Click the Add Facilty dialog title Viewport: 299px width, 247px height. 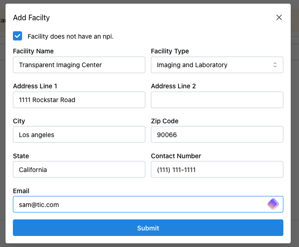(31, 18)
